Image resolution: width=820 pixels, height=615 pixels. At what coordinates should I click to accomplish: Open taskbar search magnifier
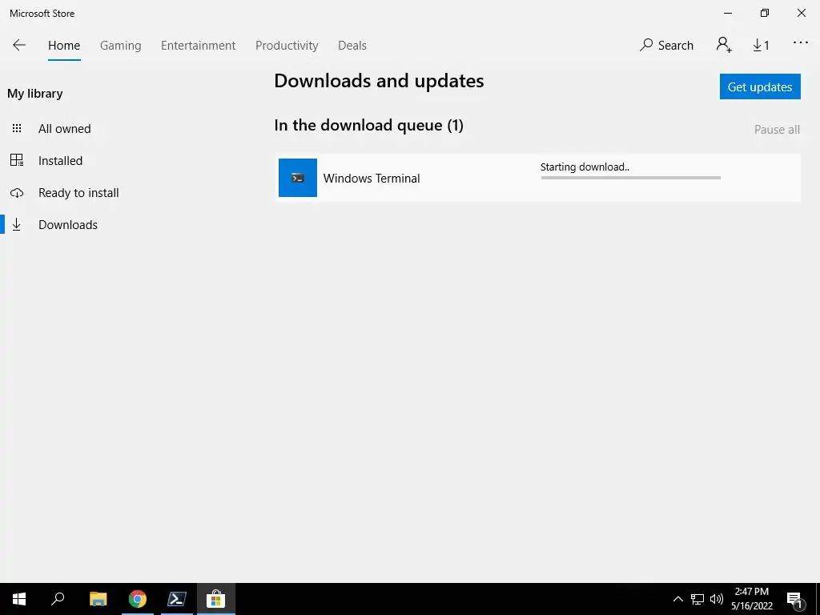(x=58, y=599)
